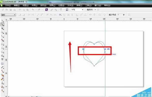This screenshot has width=152, height=97.
Task: Select the Rectangle tool
Action: click(x=2, y=44)
